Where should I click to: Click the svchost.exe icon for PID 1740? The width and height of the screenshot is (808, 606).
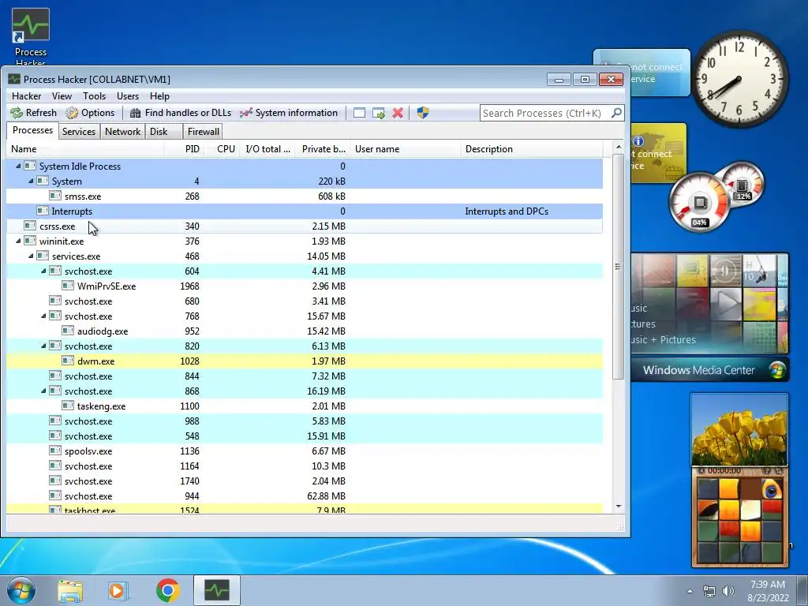click(55, 481)
